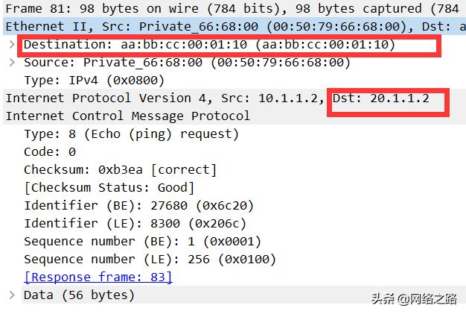This screenshot has height=314, width=466.
Task: Expand the Destination aa:bb:cc:00:01:10 field
Action: point(12,45)
